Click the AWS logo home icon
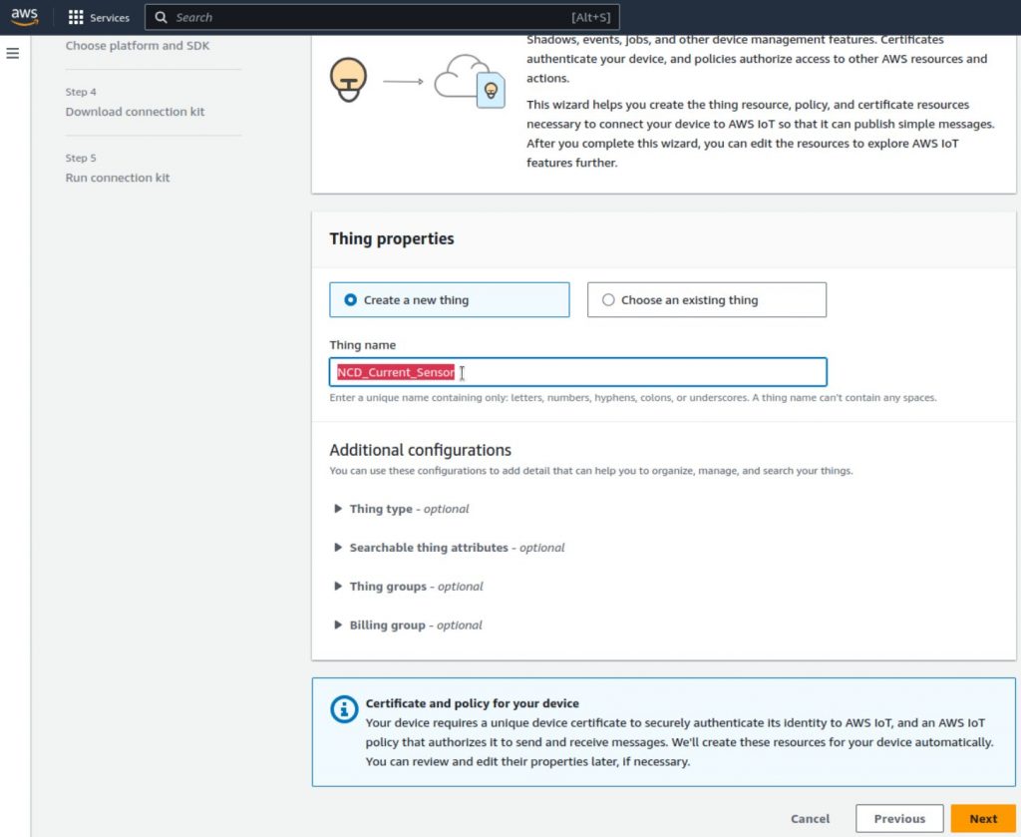The width and height of the screenshot is (1021, 837). (x=24, y=17)
